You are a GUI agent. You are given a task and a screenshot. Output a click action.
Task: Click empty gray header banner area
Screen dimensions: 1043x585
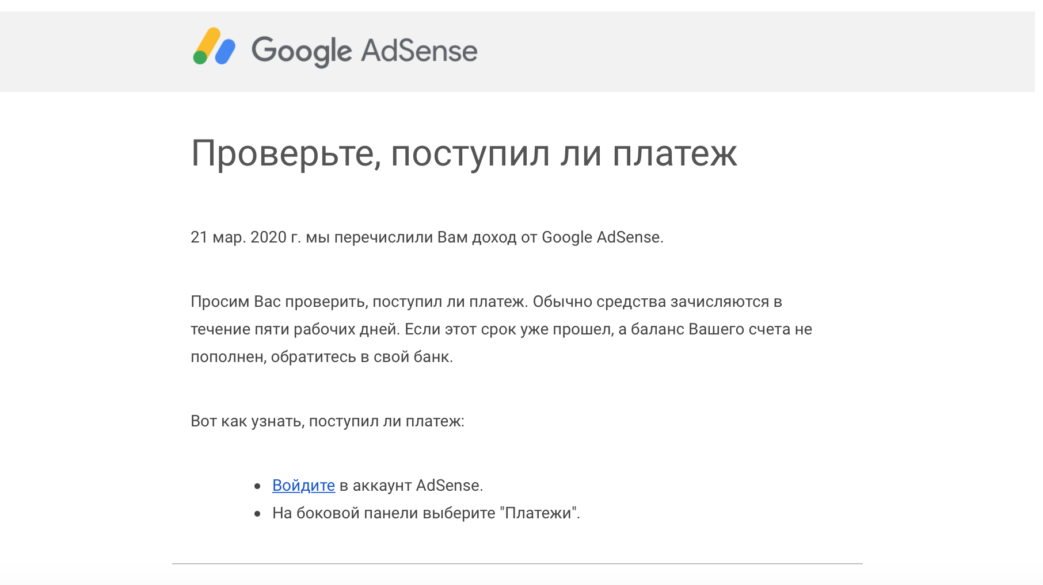tap(748, 52)
